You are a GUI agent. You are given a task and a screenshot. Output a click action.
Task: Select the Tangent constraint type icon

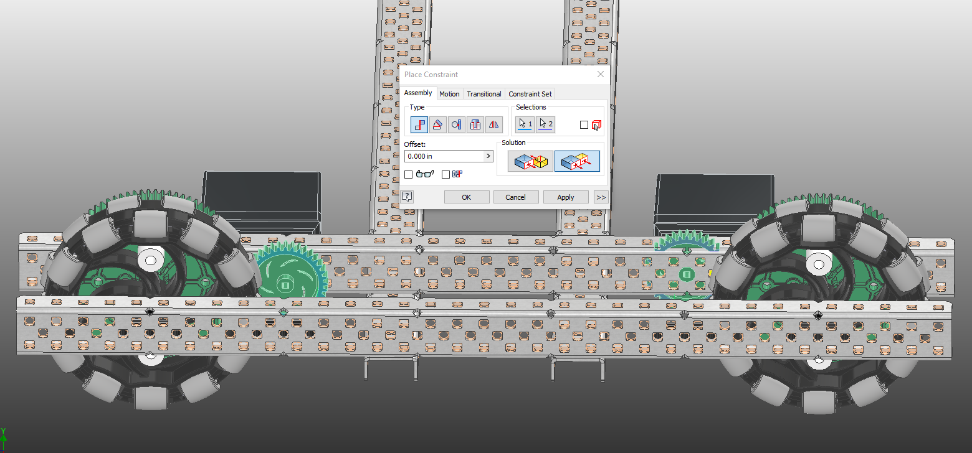(x=457, y=124)
